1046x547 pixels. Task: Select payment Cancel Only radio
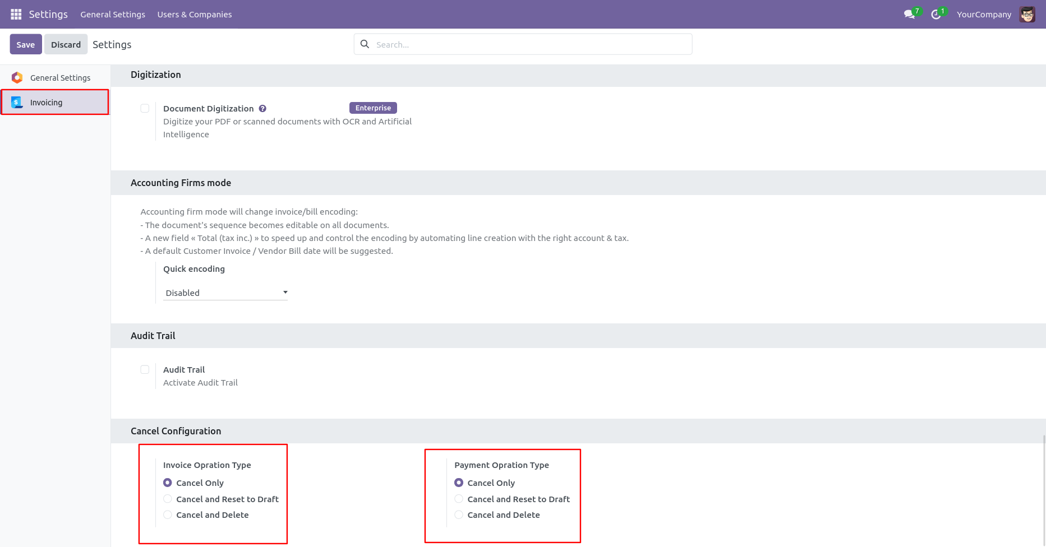(x=459, y=483)
